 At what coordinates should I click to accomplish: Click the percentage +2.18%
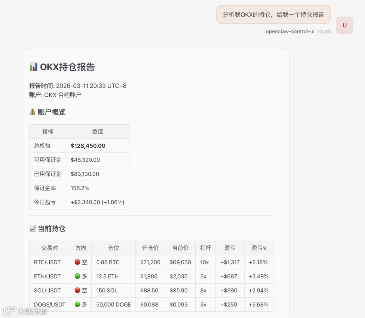click(x=258, y=262)
